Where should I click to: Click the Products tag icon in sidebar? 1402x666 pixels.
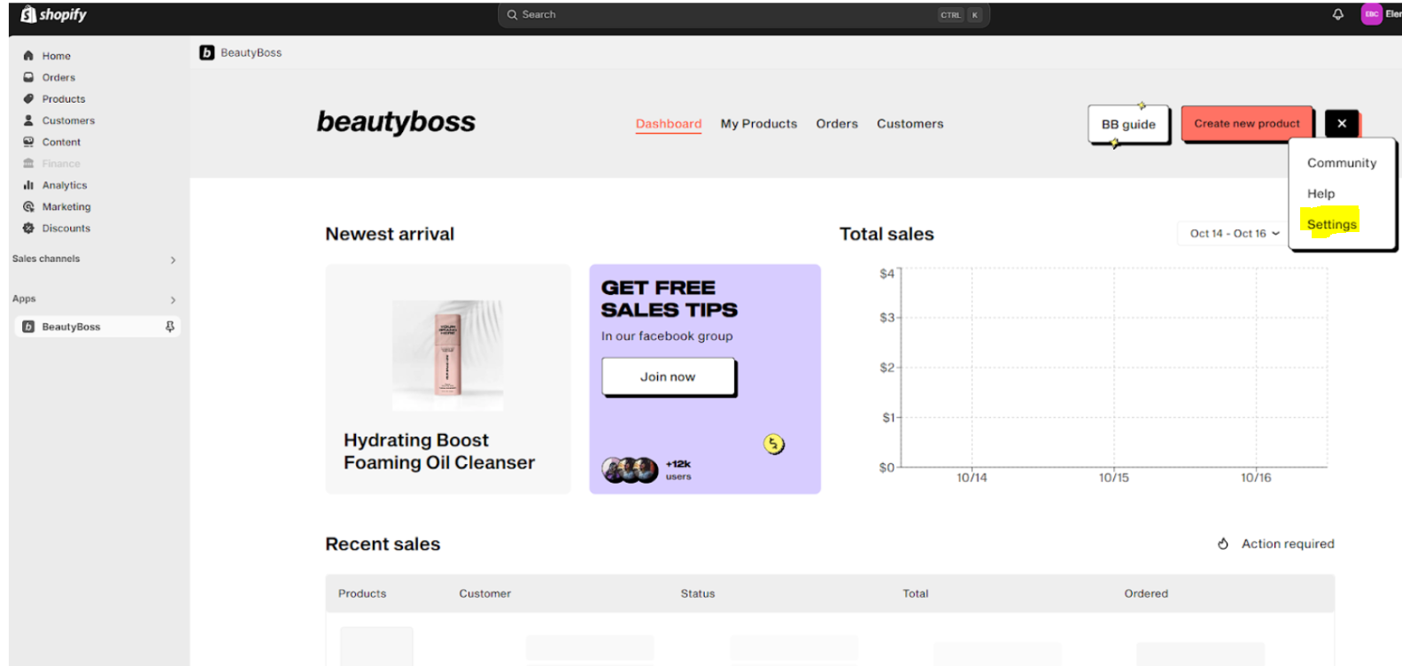pyautogui.click(x=28, y=99)
